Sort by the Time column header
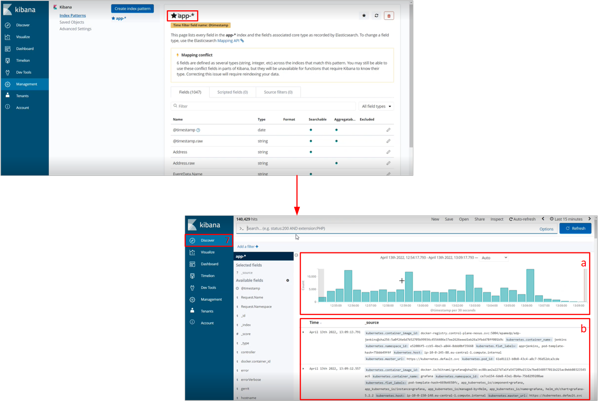 pos(315,323)
